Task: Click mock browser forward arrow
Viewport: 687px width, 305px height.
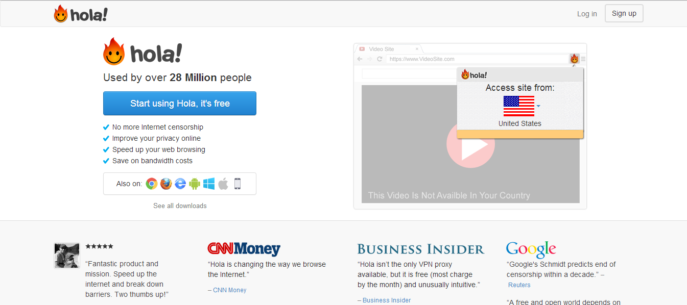Action: 369,59
